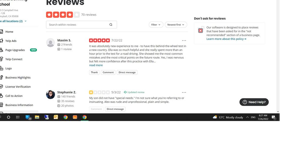Click the Thank button on Maxim's review
Screen dimensions: 294x165
tap(94, 72)
